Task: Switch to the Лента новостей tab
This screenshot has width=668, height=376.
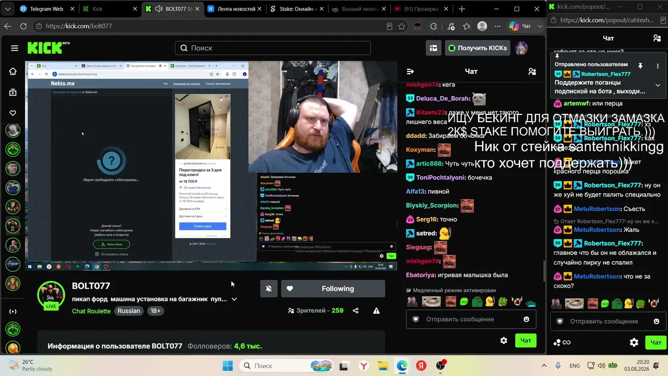Action: 235,9
